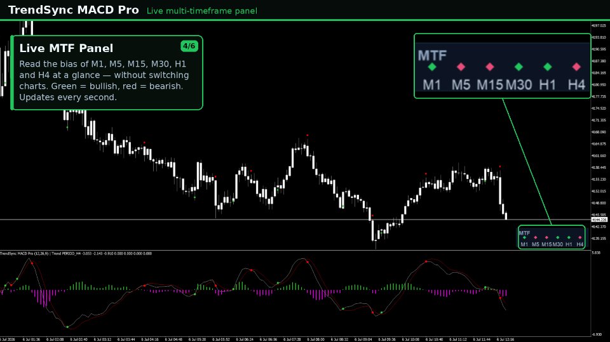Click the green M30 diamond in the enlarged MTF callout
Viewport: 610px width, 342px height.
pos(518,67)
